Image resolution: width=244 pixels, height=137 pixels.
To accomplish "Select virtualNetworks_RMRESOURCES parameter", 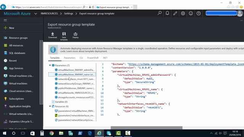I will (75, 93).
